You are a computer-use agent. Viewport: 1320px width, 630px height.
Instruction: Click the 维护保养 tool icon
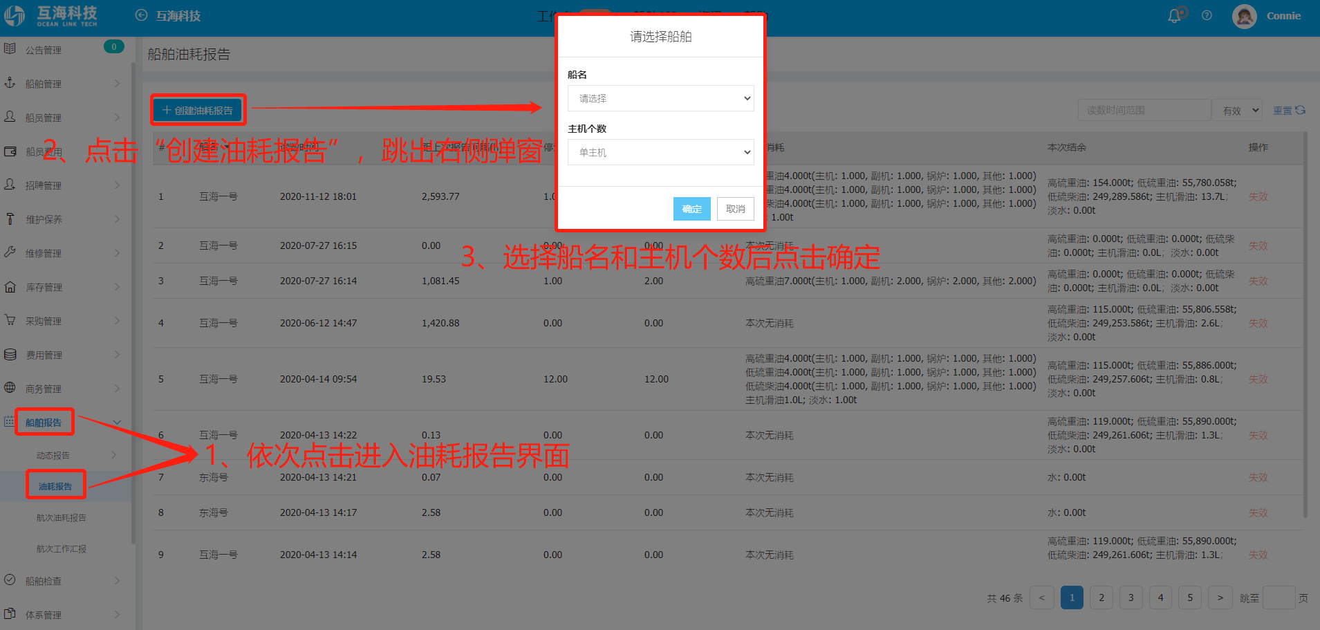tap(10, 219)
